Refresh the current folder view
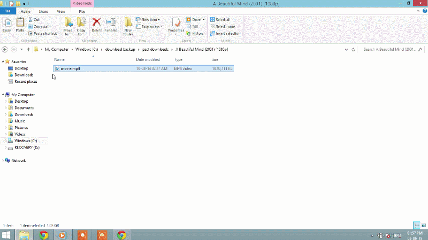This screenshot has height=240, width=428. [x=353, y=49]
